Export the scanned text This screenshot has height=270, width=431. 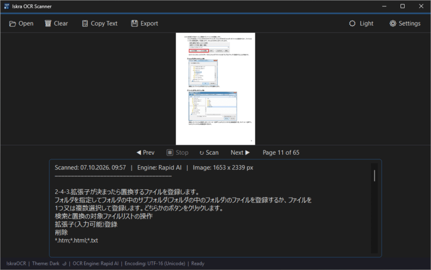click(145, 24)
